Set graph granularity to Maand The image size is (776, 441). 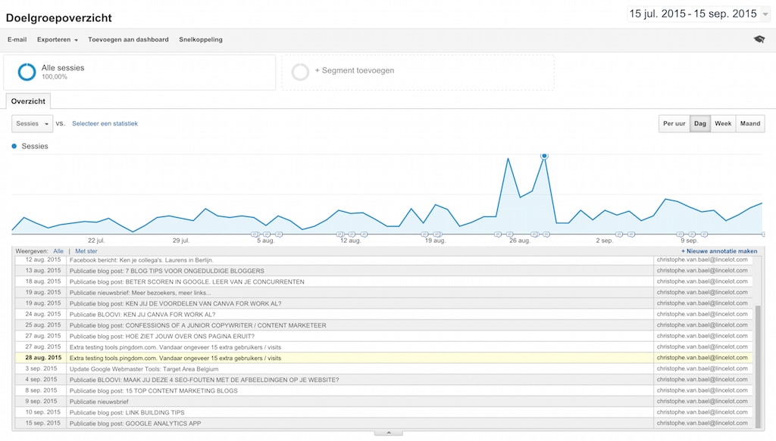[749, 123]
